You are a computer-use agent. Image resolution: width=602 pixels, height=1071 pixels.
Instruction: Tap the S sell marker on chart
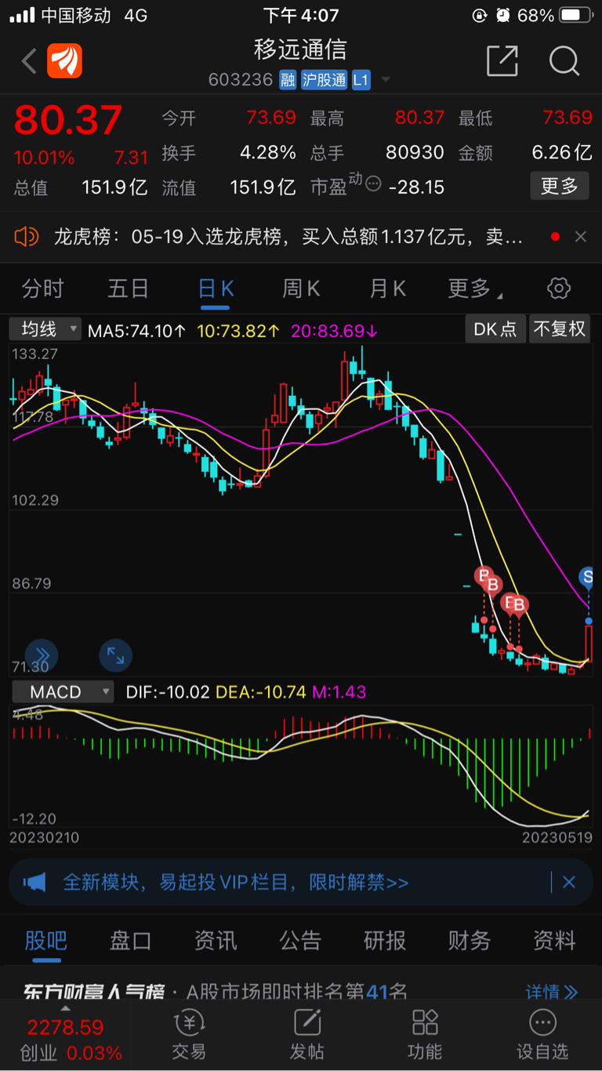pyautogui.click(x=587, y=577)
